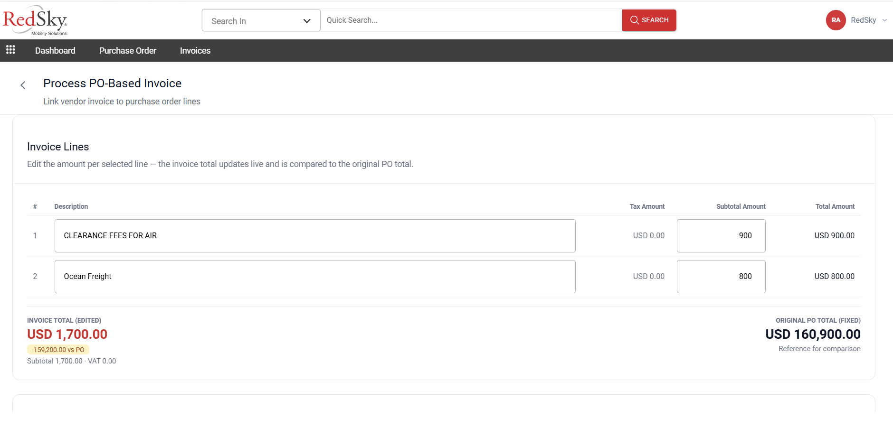Click the Process PO-Based Invoice heading
Image resolution: width=893 pixels, height=428 pixels.
(x=112, y=84)
